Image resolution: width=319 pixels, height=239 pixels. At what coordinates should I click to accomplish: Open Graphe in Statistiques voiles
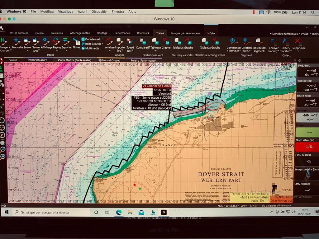[x=188, y=41]
